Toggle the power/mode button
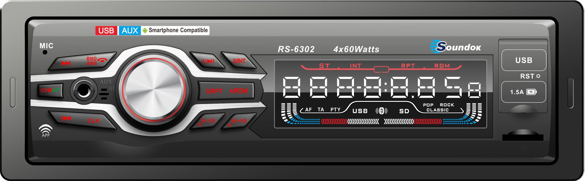585x181 pixels. (50, 90)
